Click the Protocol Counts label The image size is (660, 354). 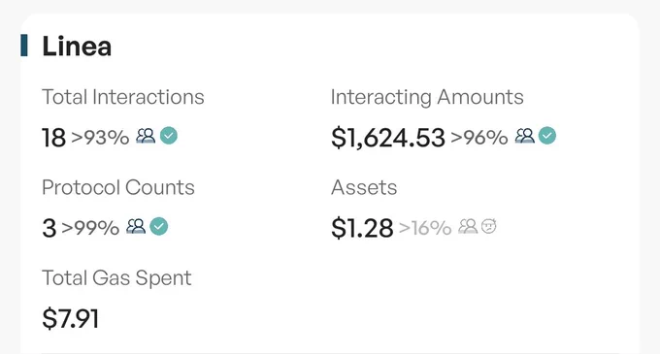click(118, 187)
